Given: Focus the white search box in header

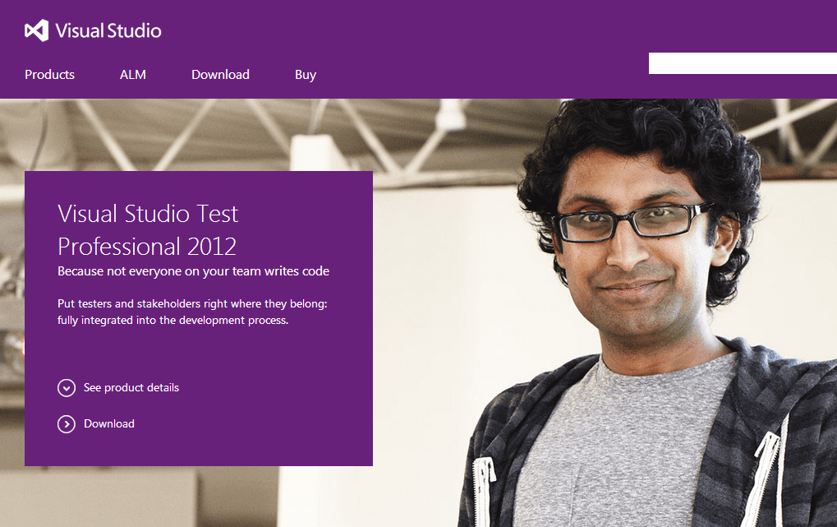Looking at the screenshot, I should point(743,63).
